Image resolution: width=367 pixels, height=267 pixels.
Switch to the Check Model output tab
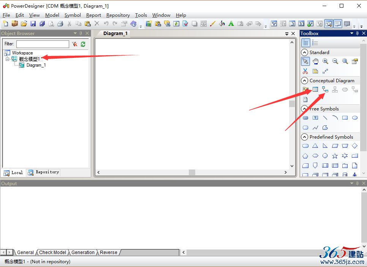coord(52,253)
